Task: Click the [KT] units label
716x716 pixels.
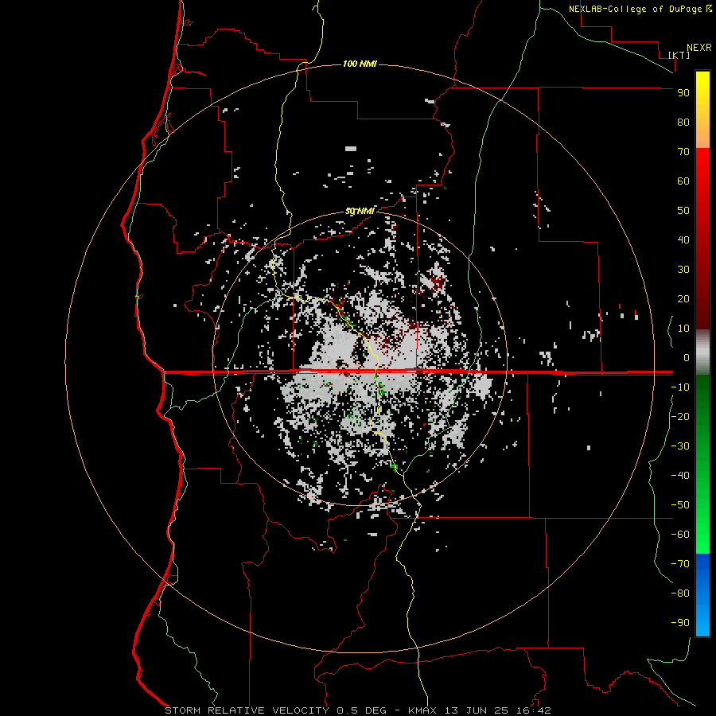Action: [679, 55]
